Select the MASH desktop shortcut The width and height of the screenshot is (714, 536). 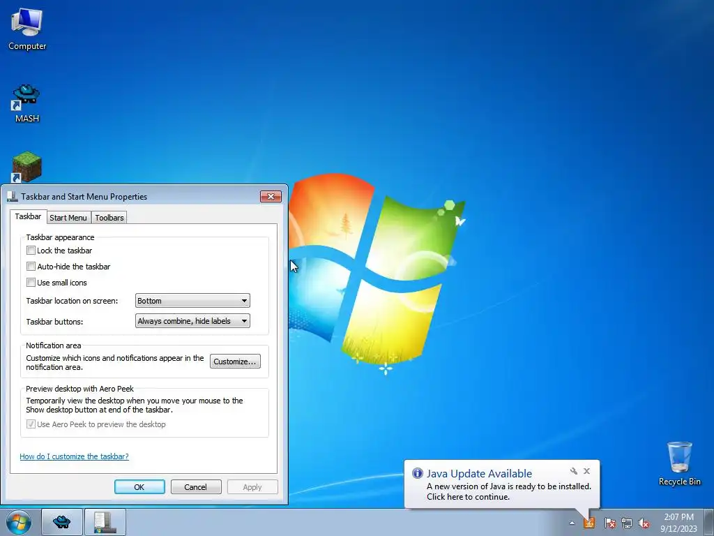point(27,103)
